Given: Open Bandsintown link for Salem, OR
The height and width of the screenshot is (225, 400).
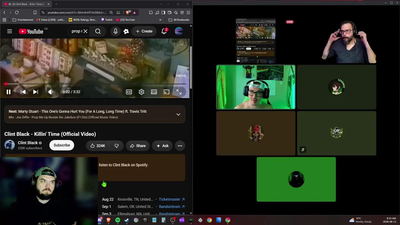Looking at the screenshot, I should pyautogui.click(x=172, y=207).
